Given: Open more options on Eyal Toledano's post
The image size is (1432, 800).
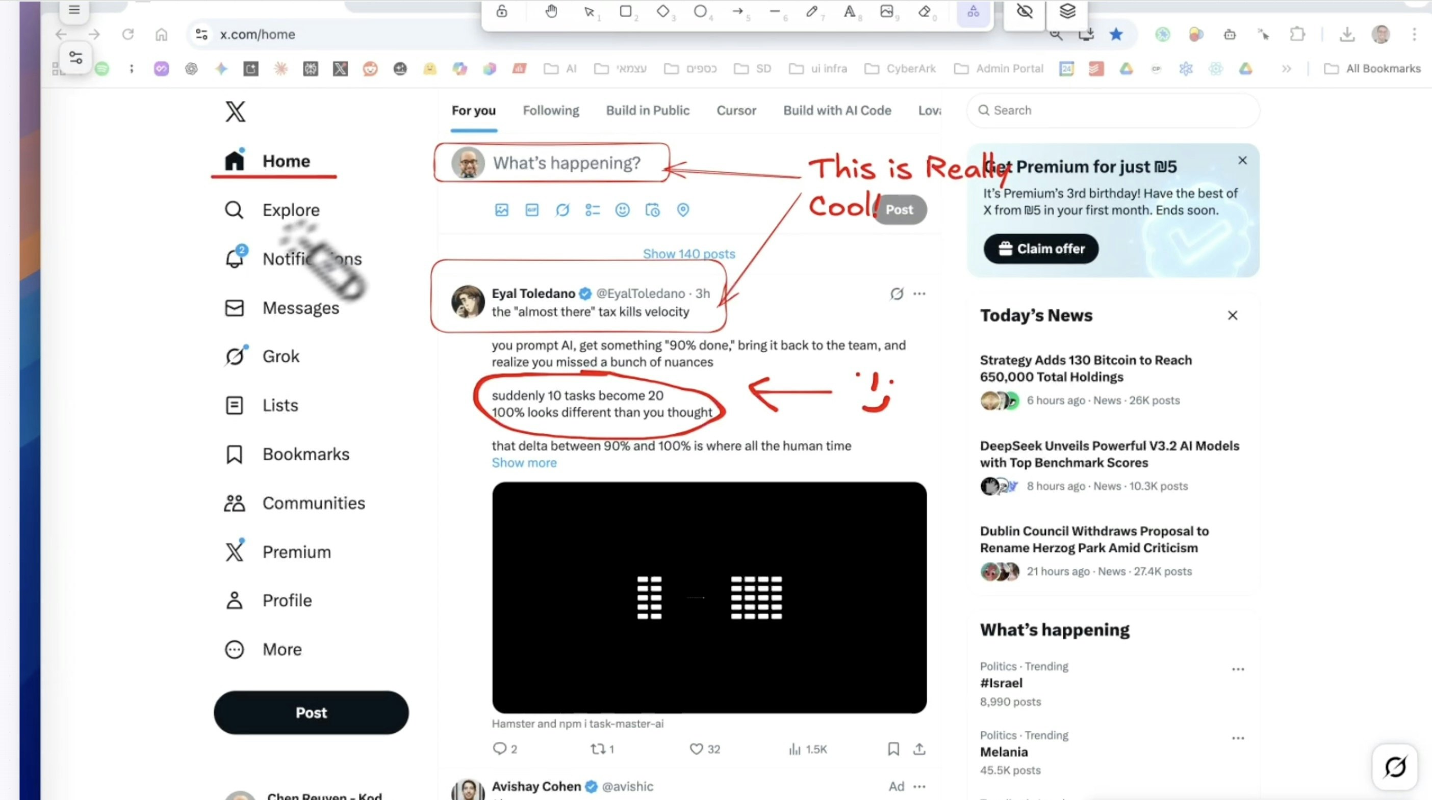Looking at the screenshot, I should [x=919, y=294].
